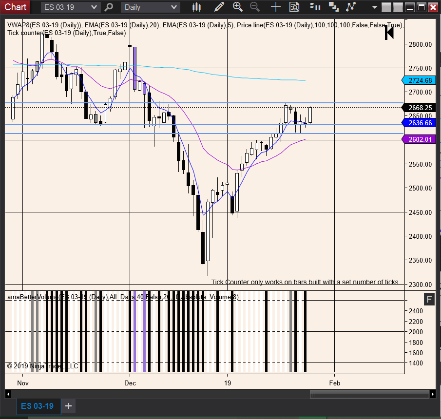Activate the zoom in magnifier tool

click(238, 7)
